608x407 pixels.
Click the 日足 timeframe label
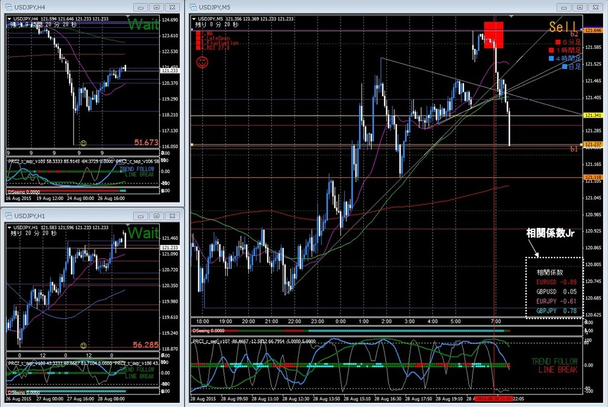point(575,66)
